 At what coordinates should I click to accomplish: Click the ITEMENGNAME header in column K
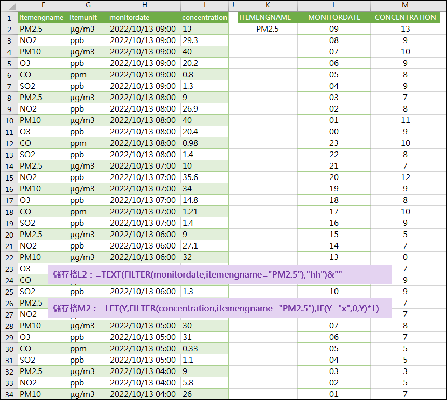pos(268,18)
